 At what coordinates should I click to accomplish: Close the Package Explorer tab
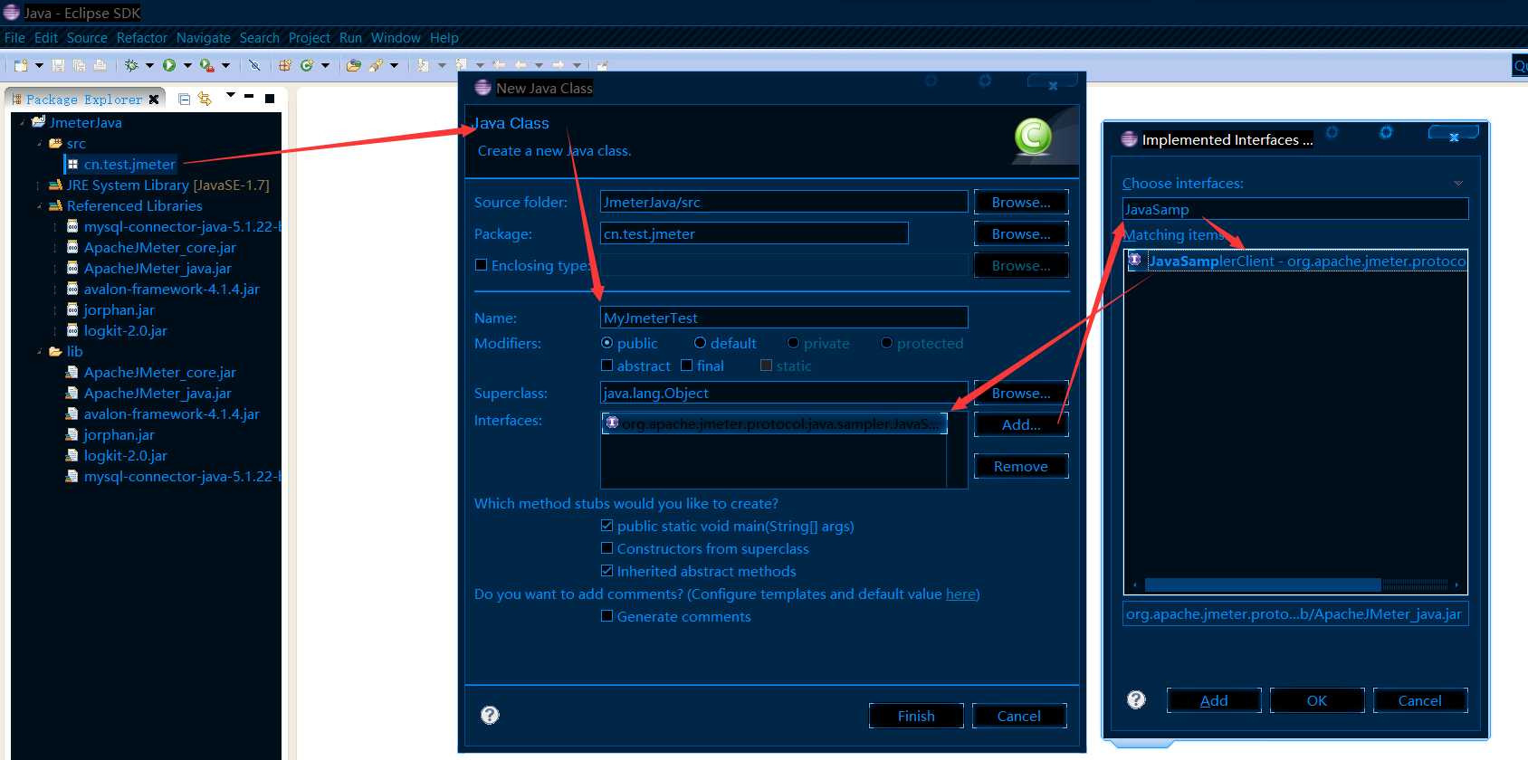pos(154,100)
